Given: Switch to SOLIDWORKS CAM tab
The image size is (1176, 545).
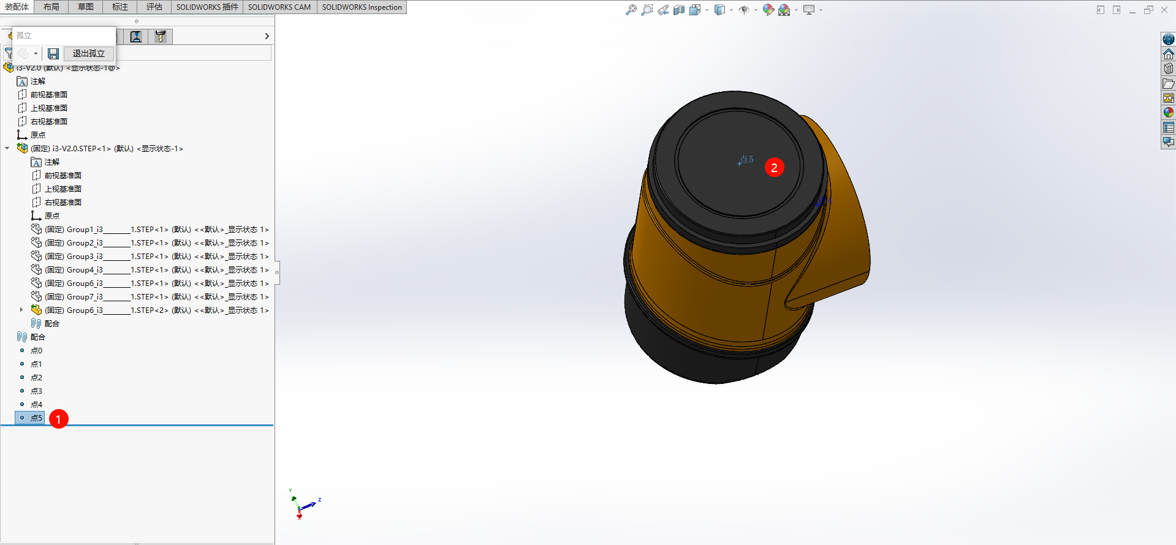Looking at the screenshot, I should [x=279, y=7].
